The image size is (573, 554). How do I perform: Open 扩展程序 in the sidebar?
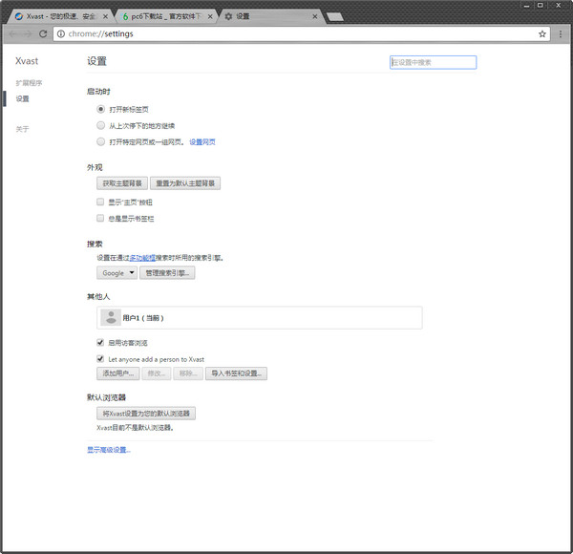click(29, 83)
